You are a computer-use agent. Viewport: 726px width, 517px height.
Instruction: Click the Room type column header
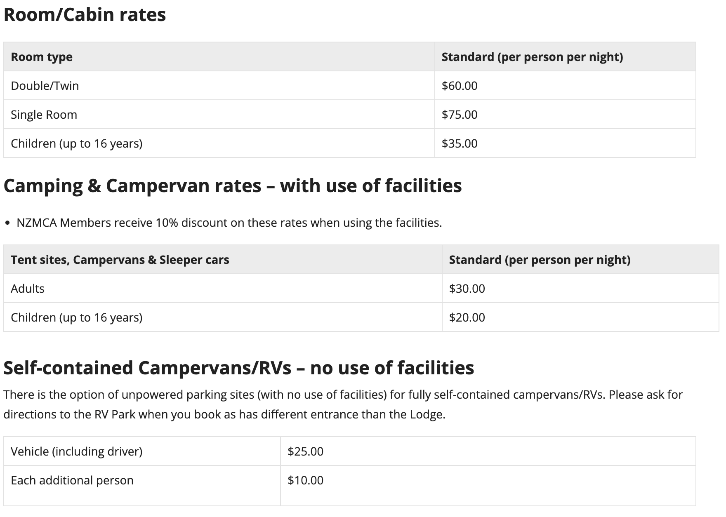point(42,57)
